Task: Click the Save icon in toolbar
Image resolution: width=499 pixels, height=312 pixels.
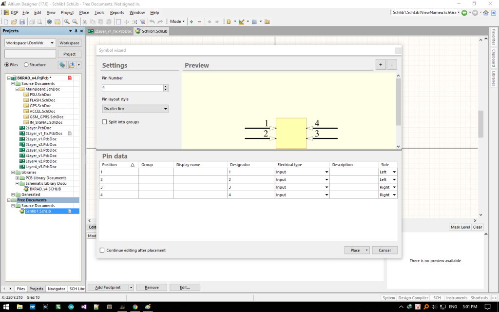Action: 22,22
